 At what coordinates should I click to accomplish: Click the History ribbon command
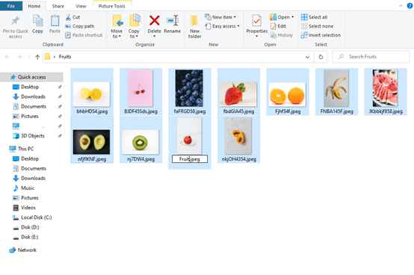(x=282, y=35)
